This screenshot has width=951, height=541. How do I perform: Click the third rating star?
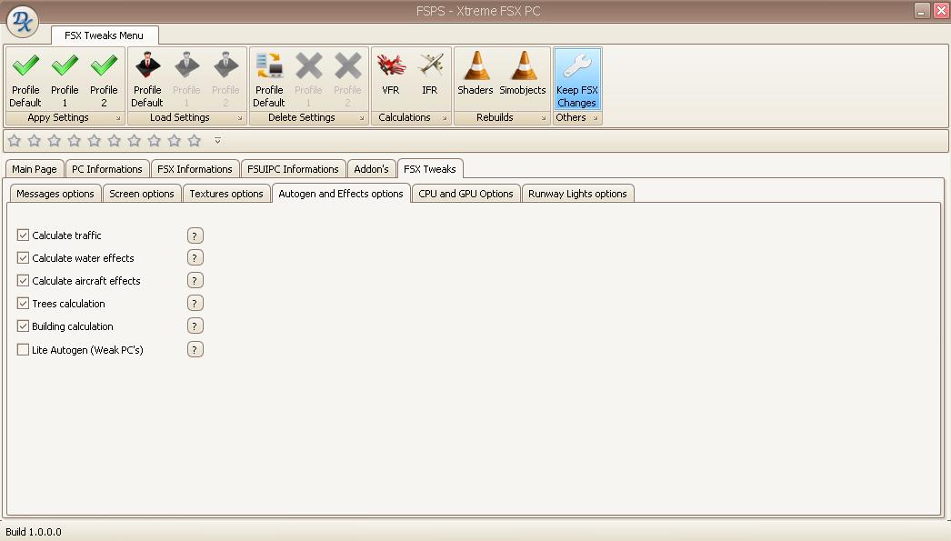(x=55, y=141)
